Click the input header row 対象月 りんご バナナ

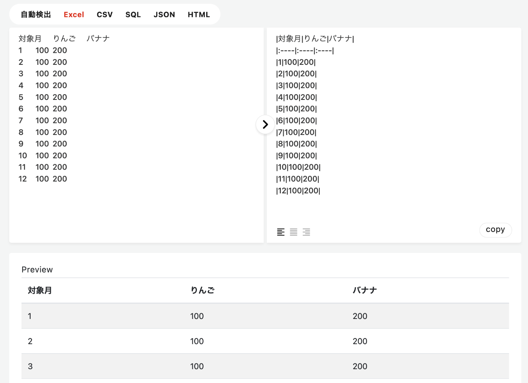point(64,38)
